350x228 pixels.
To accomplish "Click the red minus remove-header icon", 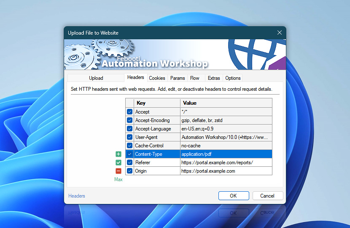I will click(x=118, y=171).
